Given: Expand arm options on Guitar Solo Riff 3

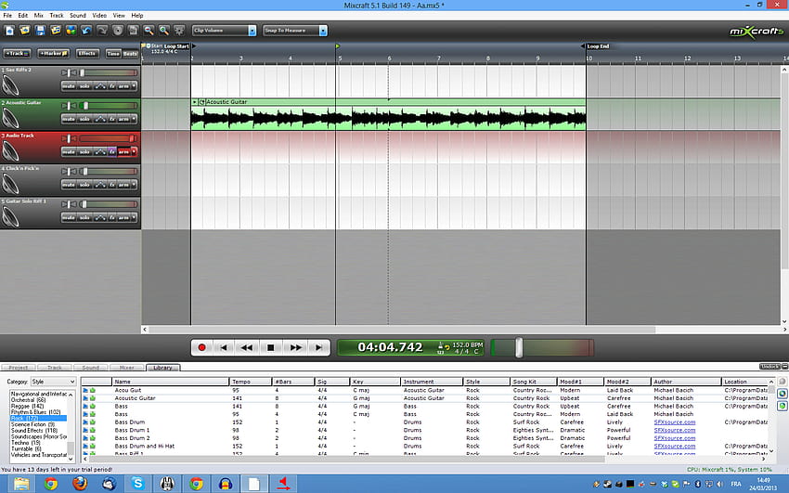Looking at the screenshot, I should click(134, 217).
